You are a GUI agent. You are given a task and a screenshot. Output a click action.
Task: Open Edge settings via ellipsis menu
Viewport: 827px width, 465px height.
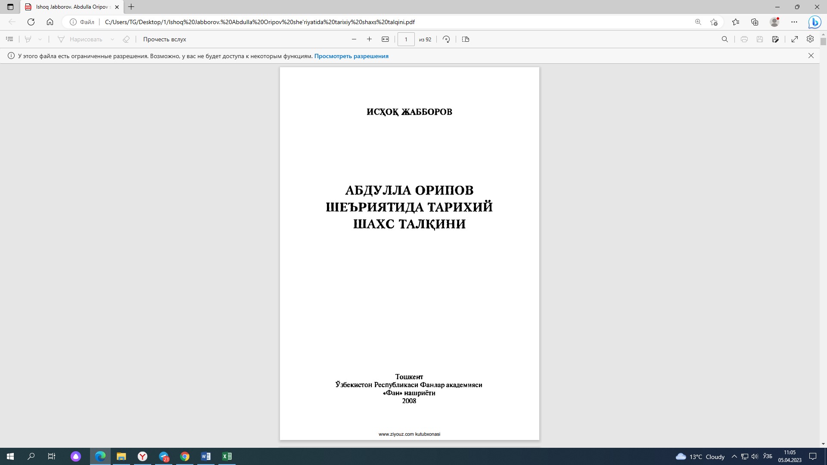(795, 22)
